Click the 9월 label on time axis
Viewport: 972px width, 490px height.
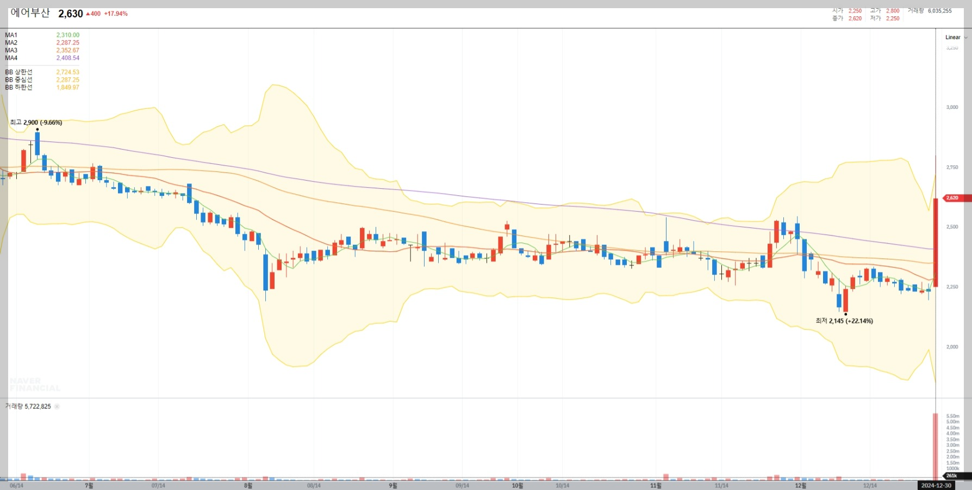pyautogui.click(x=392, y=485)
